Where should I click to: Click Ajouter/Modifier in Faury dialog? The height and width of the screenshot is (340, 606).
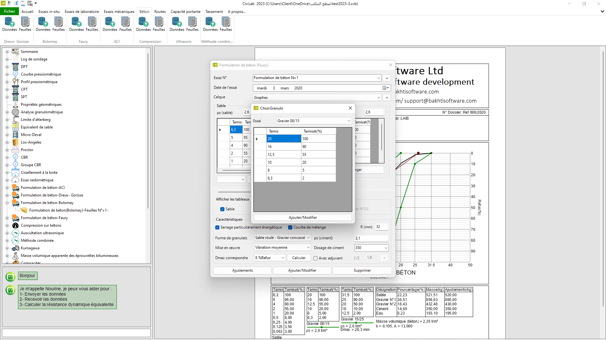(x=302, y=270)
